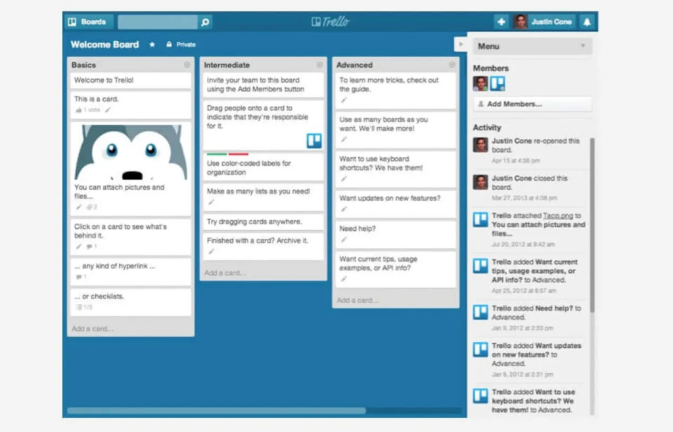Star the Welcome Board
673x432 pixels.
pyautogui.click(x=152, y=44)
